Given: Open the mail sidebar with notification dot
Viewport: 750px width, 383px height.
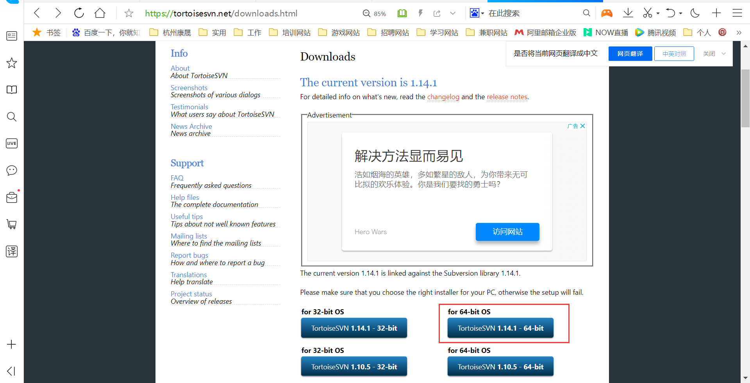Looking at the screenshot, I should 11,198.
